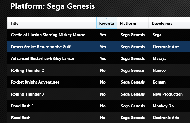
Task: Click Yes favorite value for Castle of Illusion
Action: (x=103, y=35)
